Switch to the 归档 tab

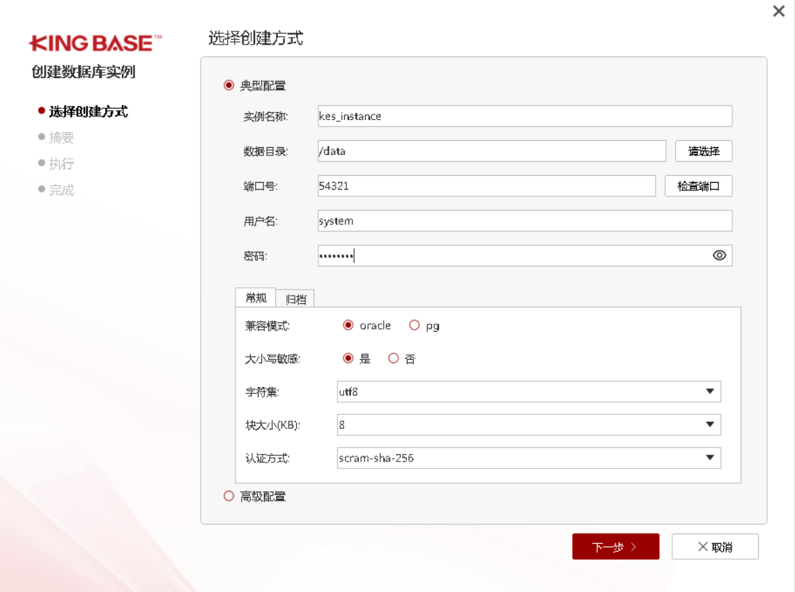point(295,299)
